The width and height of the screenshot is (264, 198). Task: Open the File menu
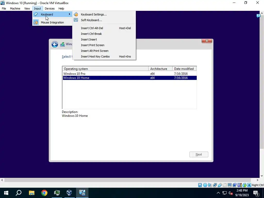(4, 9)
